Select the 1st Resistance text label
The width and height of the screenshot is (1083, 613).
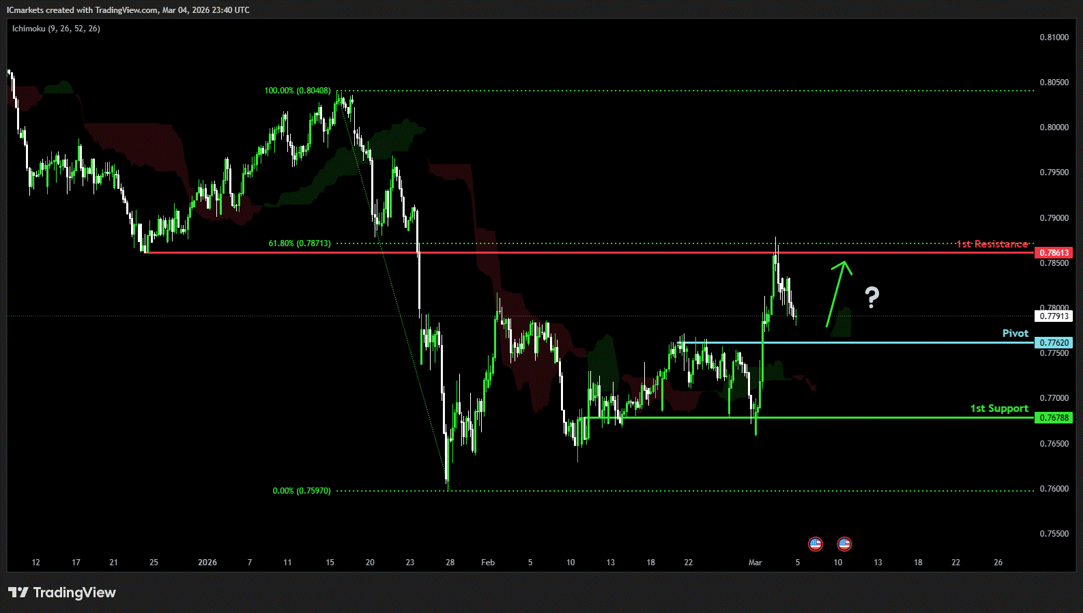[x=992, y=244]
